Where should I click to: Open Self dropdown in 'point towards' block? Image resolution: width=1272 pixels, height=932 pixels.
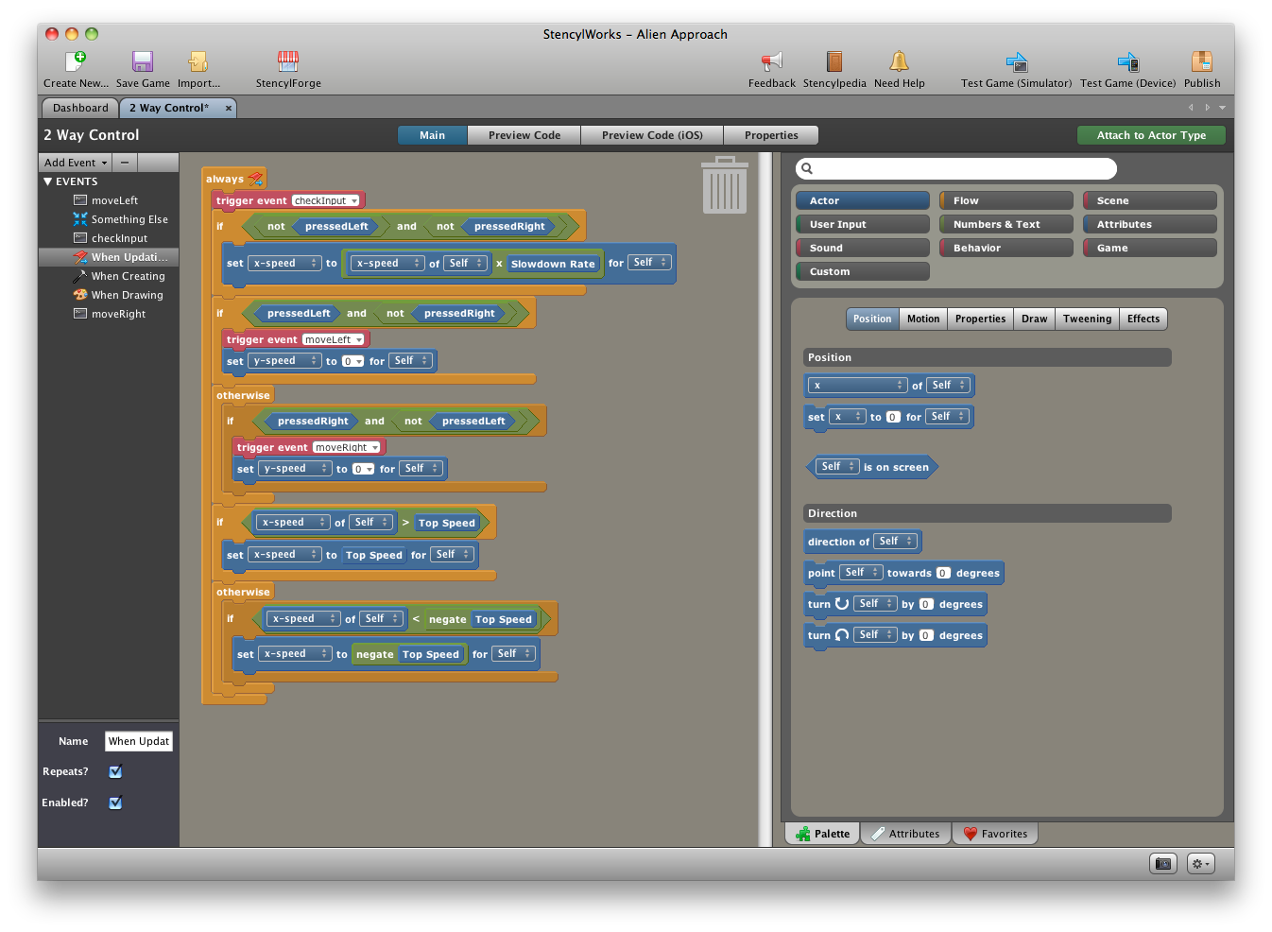coord(861,572)
